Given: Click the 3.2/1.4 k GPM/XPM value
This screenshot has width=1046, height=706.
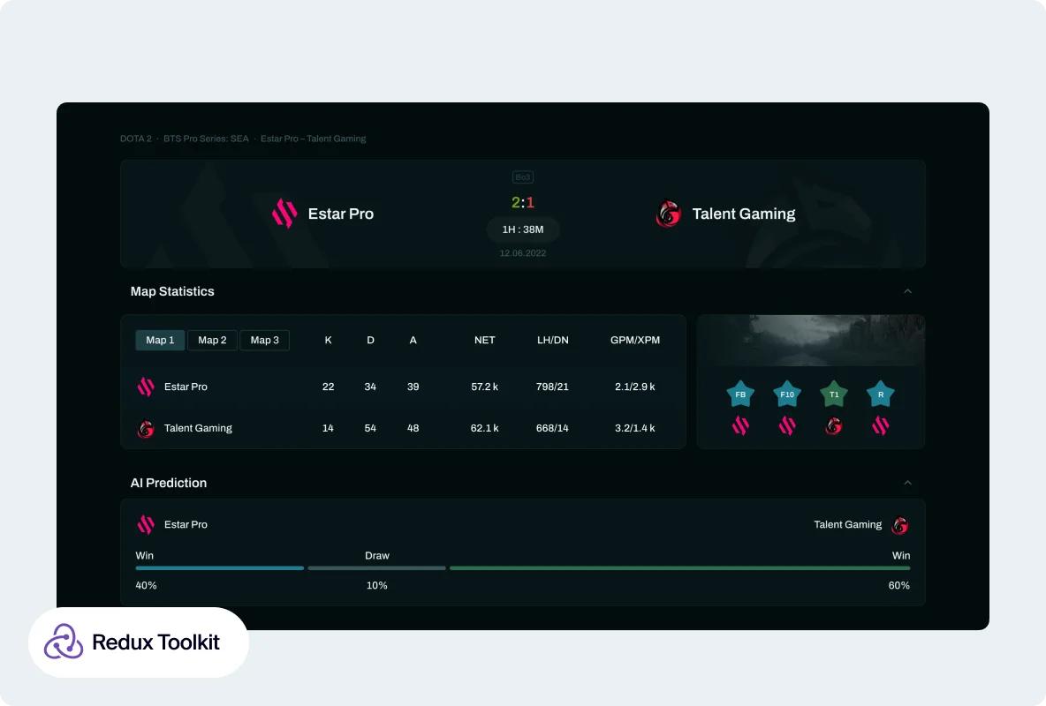Looking at the screenshot, I should 635,428.
